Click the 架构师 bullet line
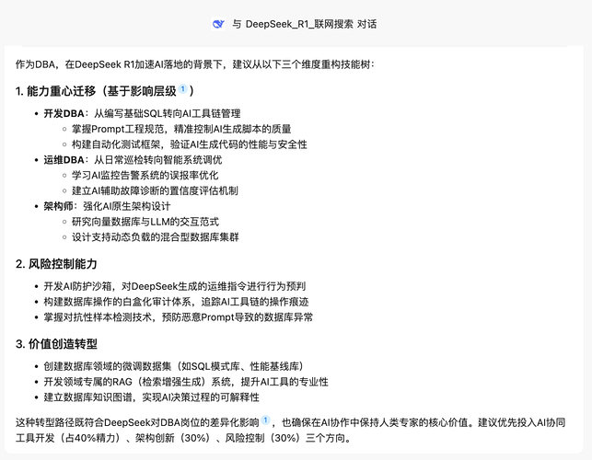 107,206
